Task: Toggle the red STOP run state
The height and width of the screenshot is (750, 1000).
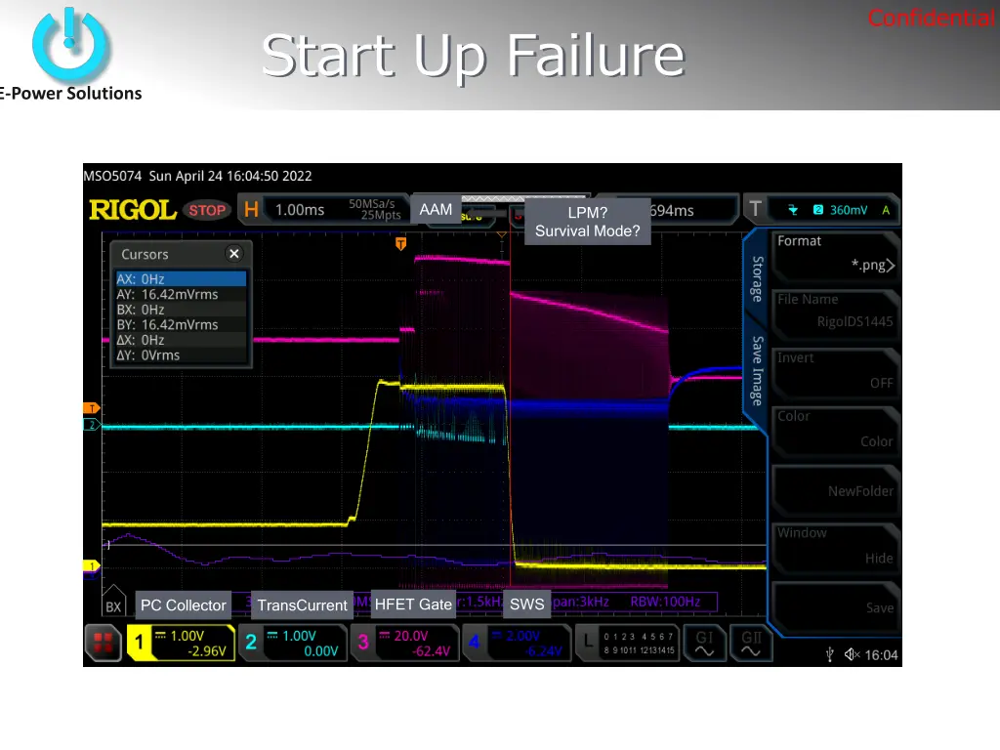Action: (x=207, y=210)
